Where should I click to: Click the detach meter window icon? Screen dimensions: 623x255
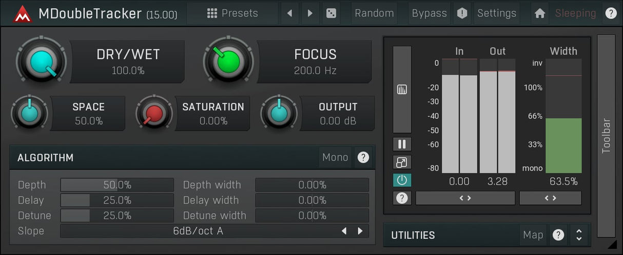coord(402,162)
